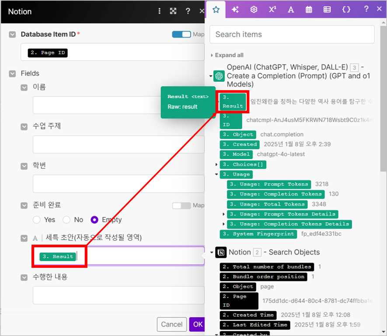Collapse the Notion Search Objects group
Screen dimensions: 387x336
click(x=212, y=252)
